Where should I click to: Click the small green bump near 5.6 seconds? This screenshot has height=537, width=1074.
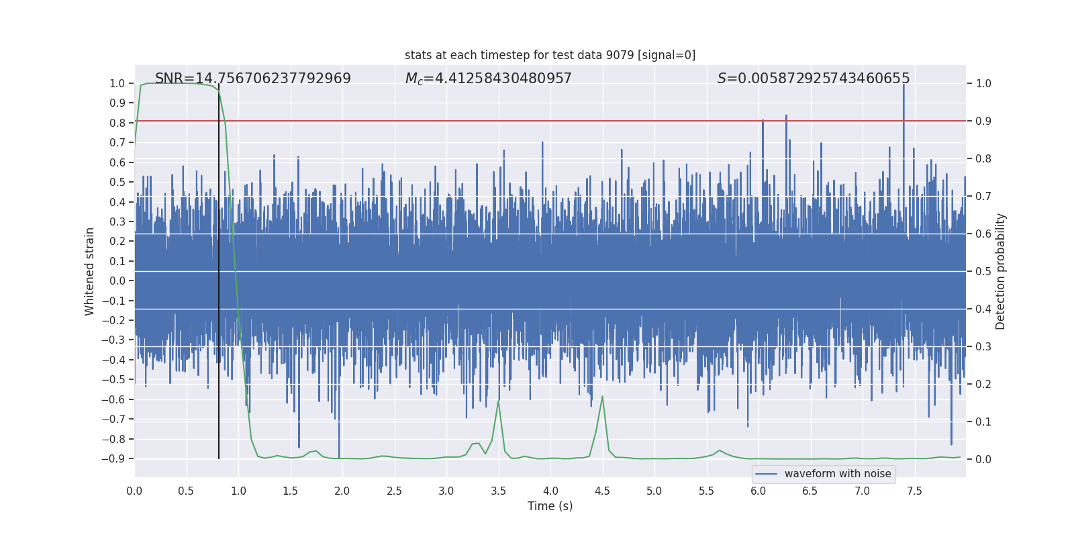[720, 450]
